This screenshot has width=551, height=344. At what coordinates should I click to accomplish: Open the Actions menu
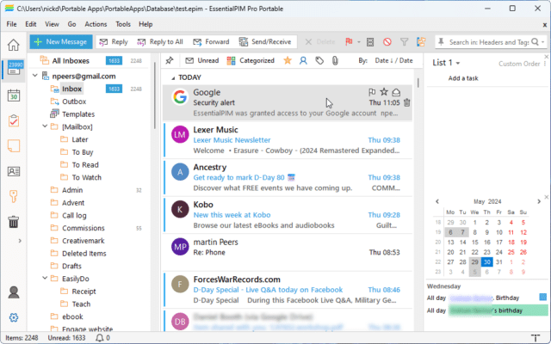pos(96,24)
